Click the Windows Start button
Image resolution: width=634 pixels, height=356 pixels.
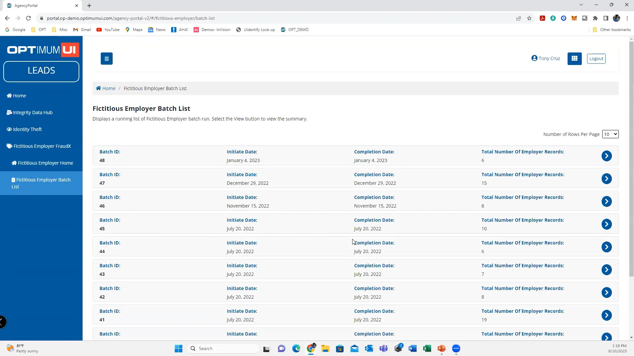pyautogui.click(x=178, y=348)
